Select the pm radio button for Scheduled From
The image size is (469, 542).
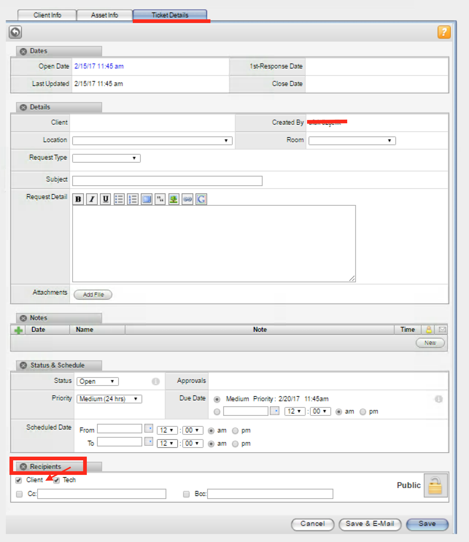click(235, 430)
